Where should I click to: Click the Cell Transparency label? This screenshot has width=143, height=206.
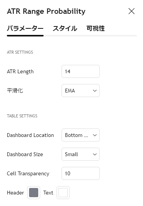[x=28, y=173]
